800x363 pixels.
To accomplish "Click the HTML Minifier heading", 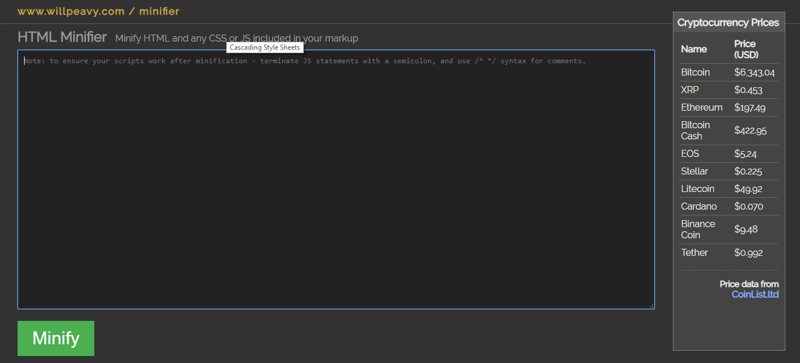I will coord(62,37).
